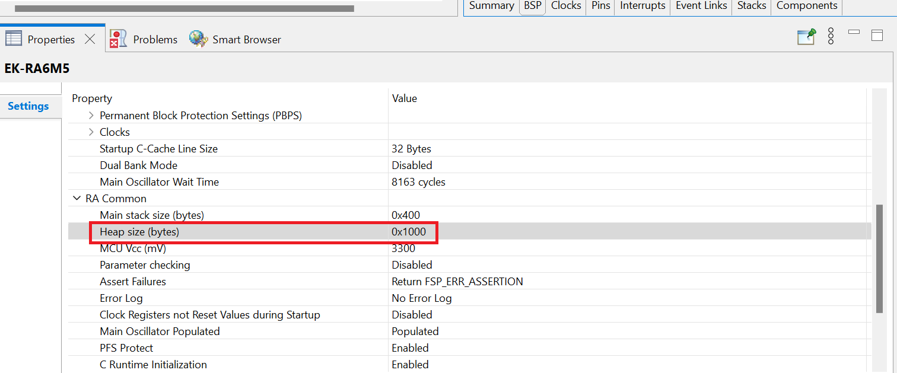Click the 8163 cycles value

point(418,182)
